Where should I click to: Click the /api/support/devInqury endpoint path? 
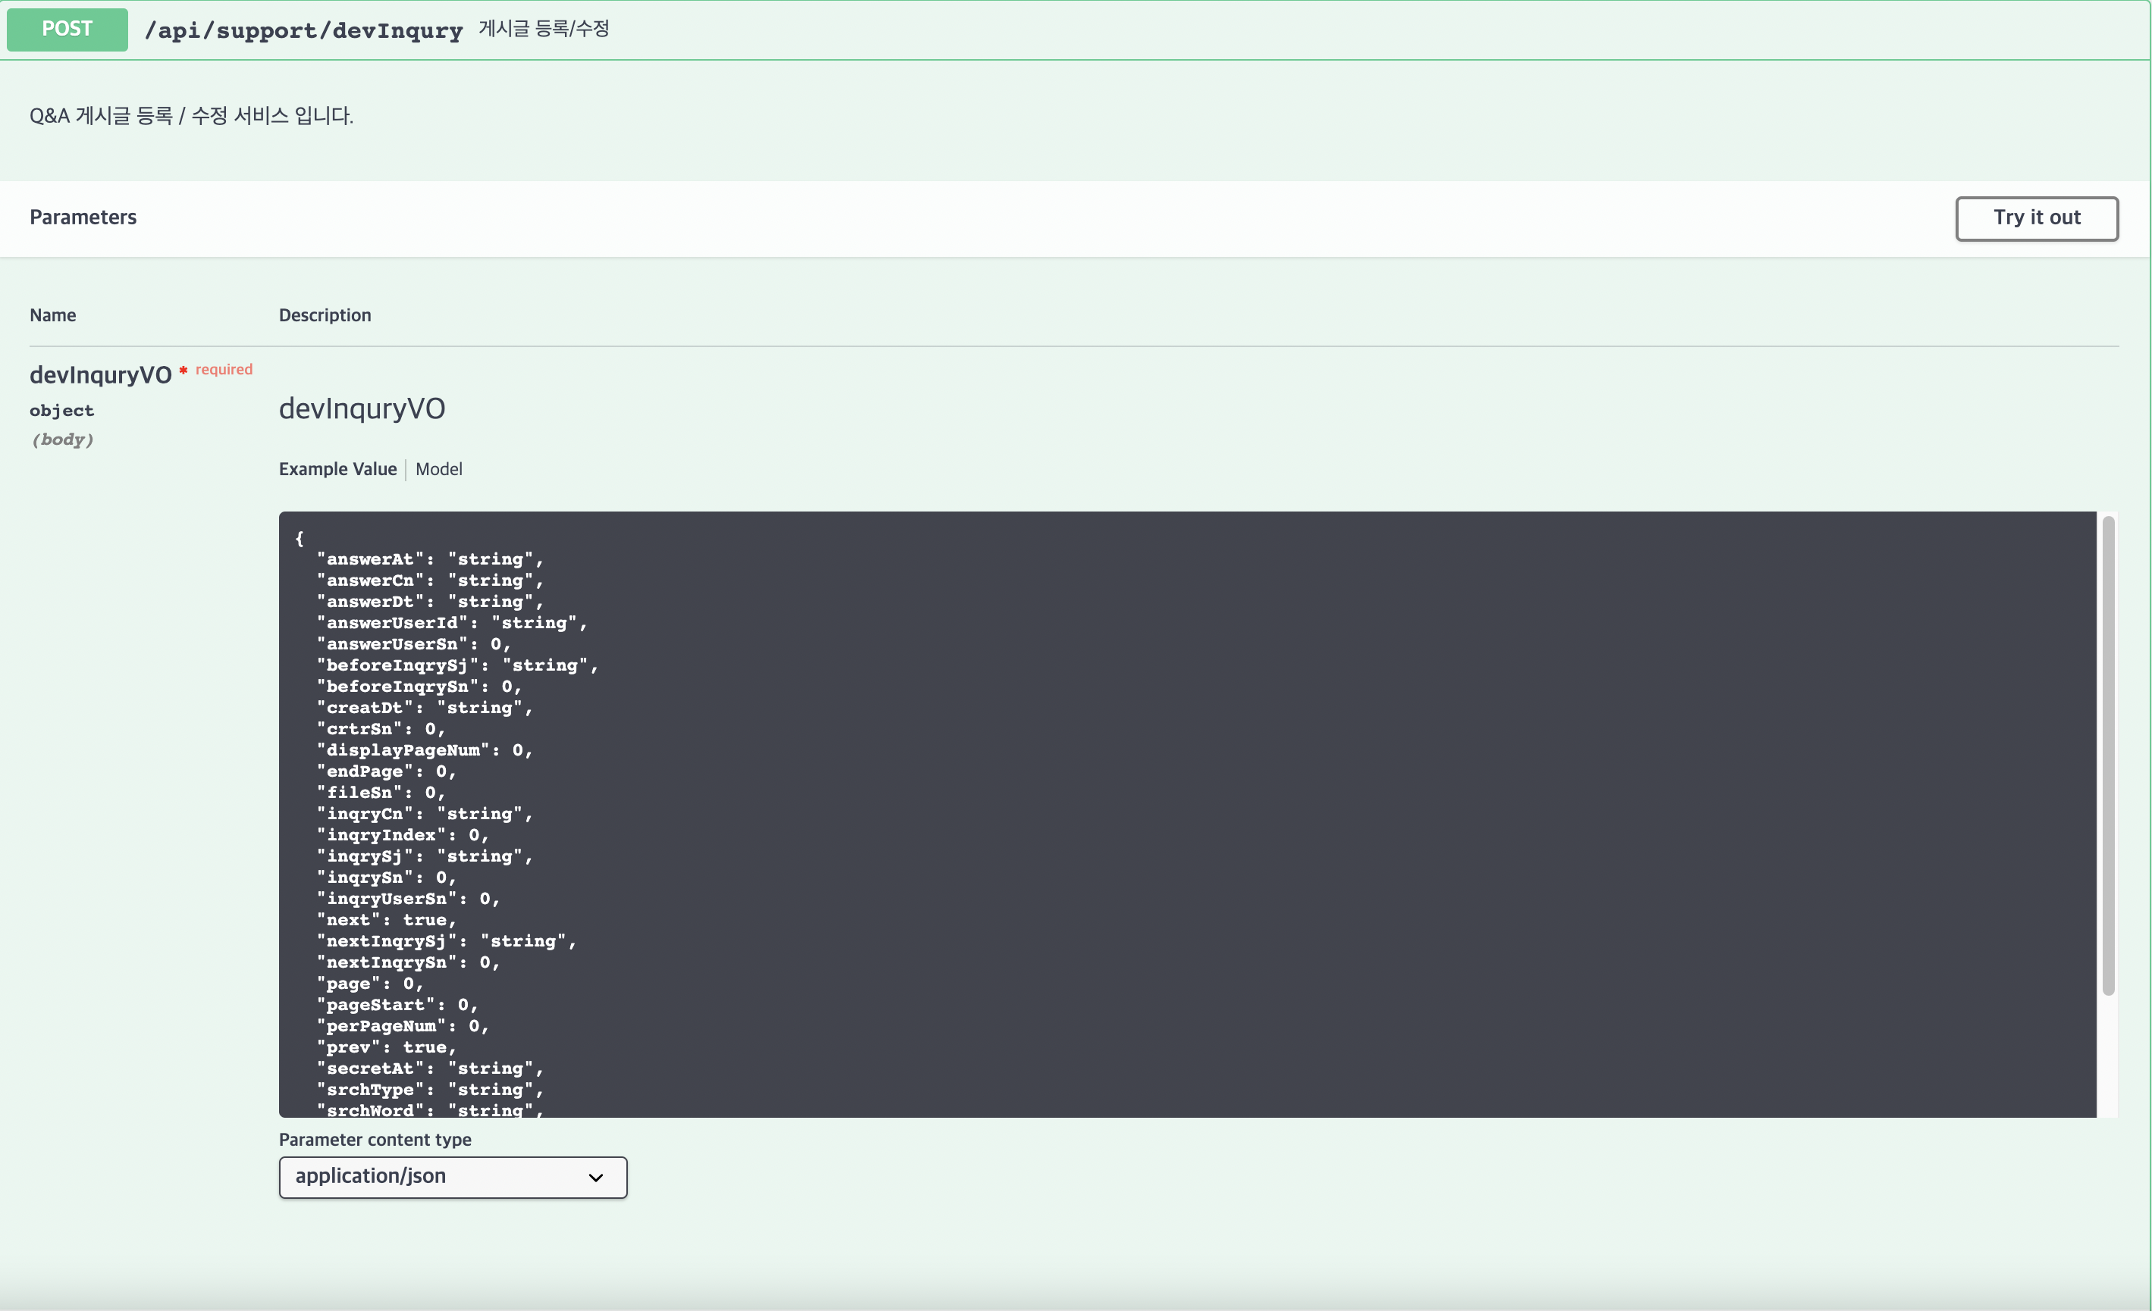pyautogui.click(x=303, y=30)
